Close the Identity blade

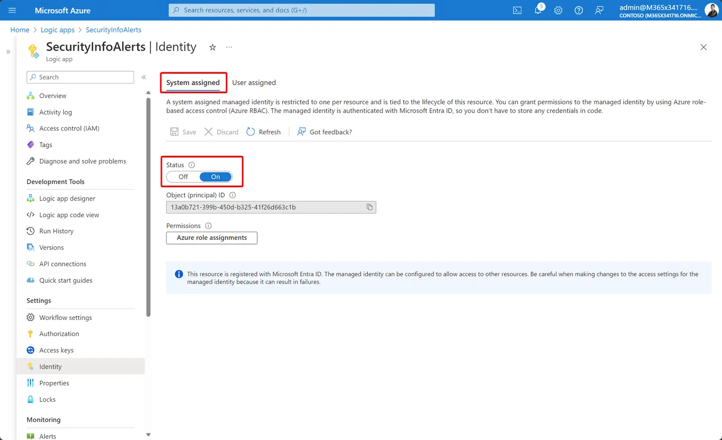(x=703, y=47)
